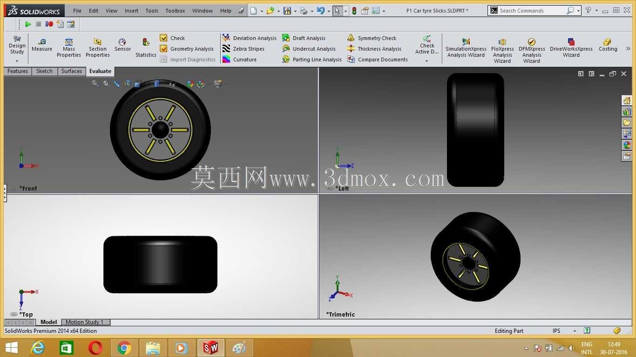Open View Settings monitor icon
The height and width of the screenshot is (357, 636).
coord(217,84)
